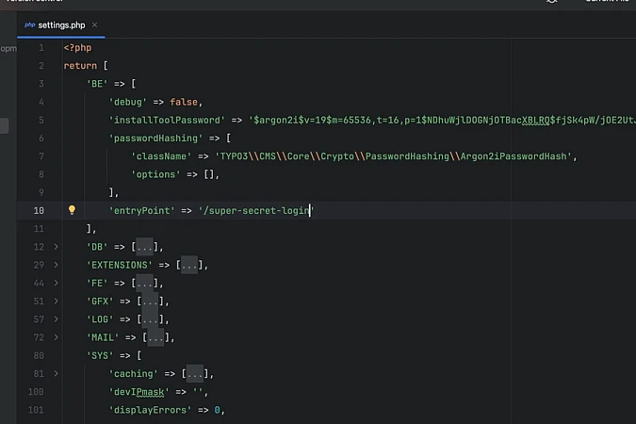Click the lightbulb quick-fix icon on line 10

click(x=71, y=210)
